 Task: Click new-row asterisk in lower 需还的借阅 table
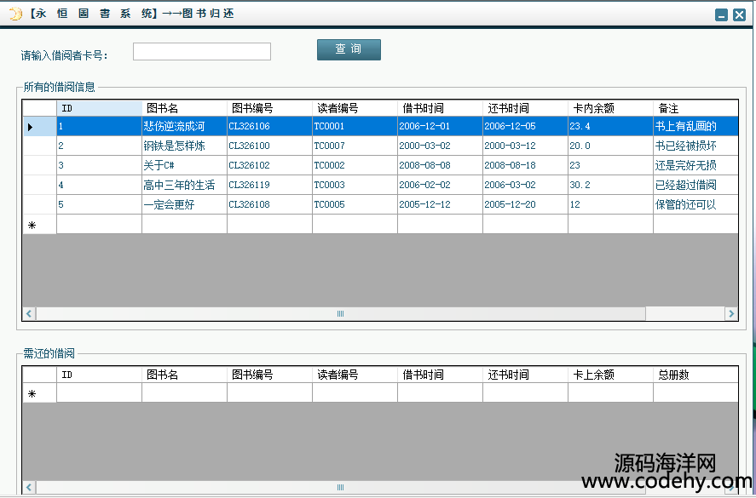(32, 393)
